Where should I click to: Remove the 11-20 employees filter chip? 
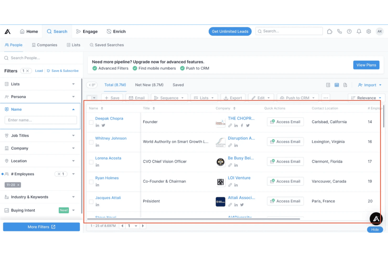coord(18,185)
